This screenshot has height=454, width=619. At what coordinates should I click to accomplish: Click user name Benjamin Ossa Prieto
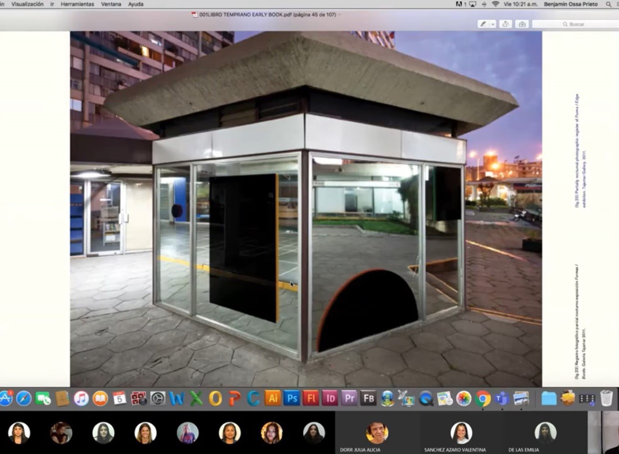572,4
